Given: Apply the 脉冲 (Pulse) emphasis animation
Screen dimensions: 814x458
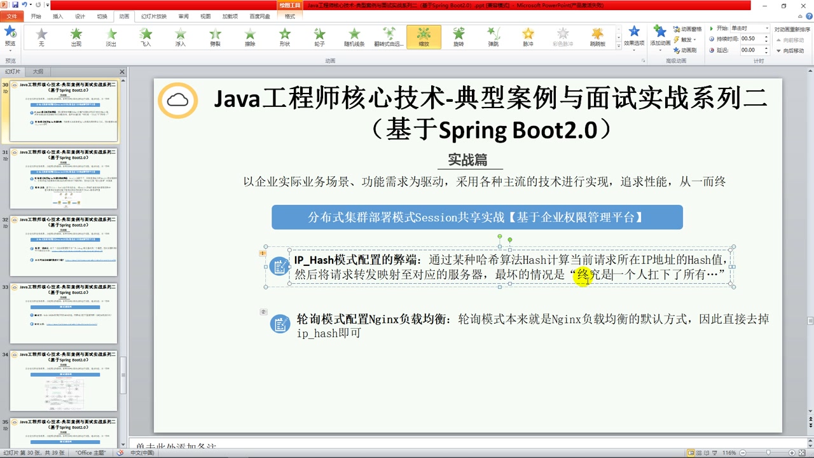Looking at the screenshot, I should click(x=528, y=37).
